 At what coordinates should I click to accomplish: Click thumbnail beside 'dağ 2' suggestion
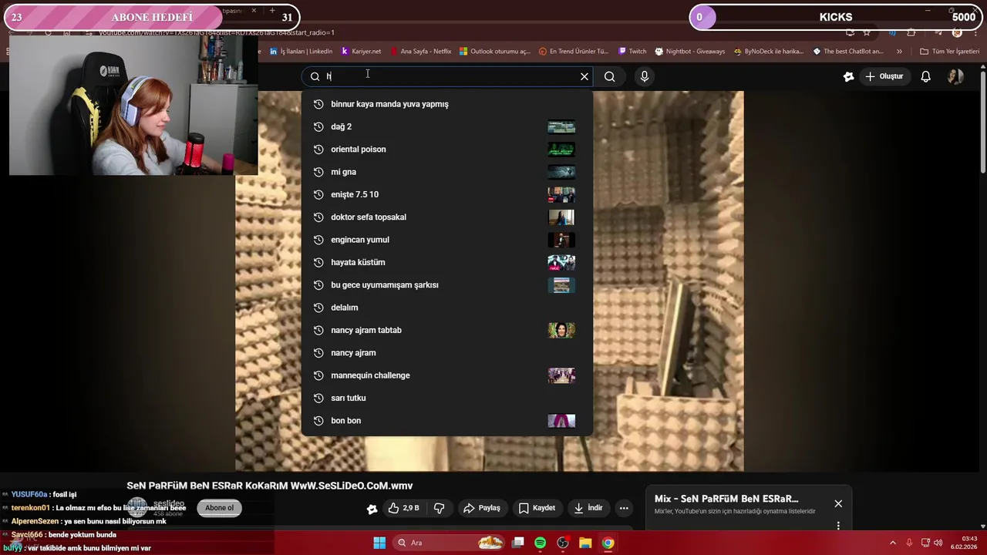point(561,126)
